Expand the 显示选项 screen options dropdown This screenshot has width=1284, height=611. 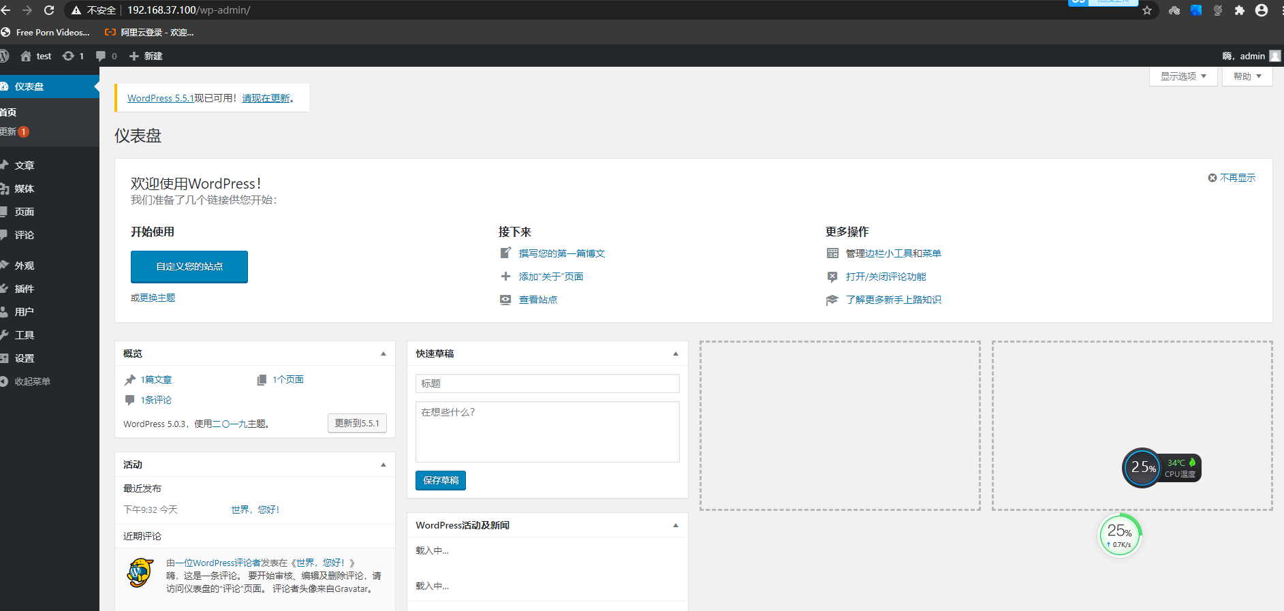point(1184,76)
